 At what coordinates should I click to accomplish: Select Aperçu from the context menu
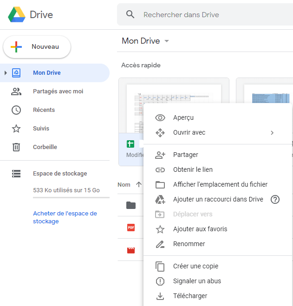[x=183, y=118]
